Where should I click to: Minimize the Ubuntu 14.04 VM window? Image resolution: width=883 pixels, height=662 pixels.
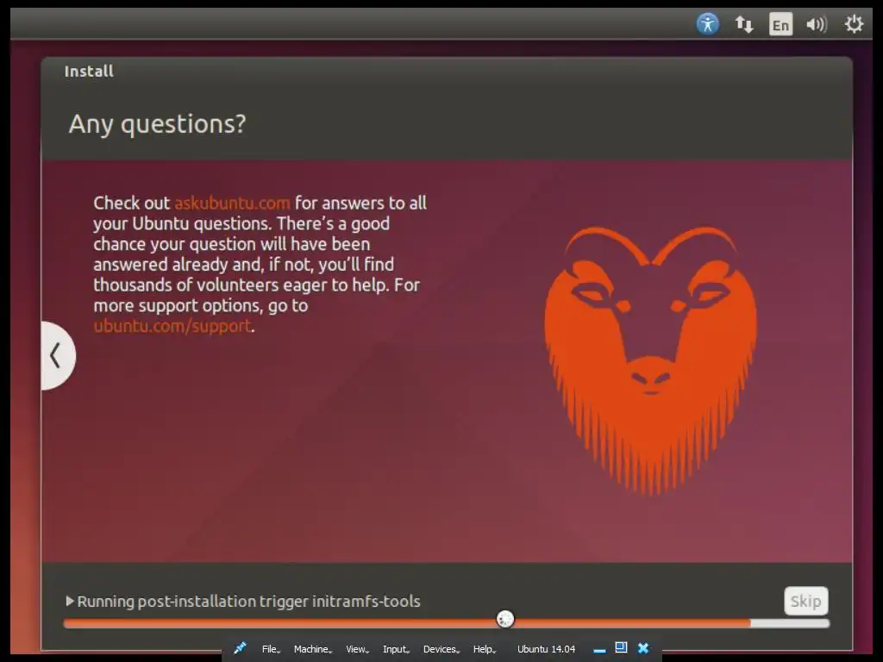point(599,650)
